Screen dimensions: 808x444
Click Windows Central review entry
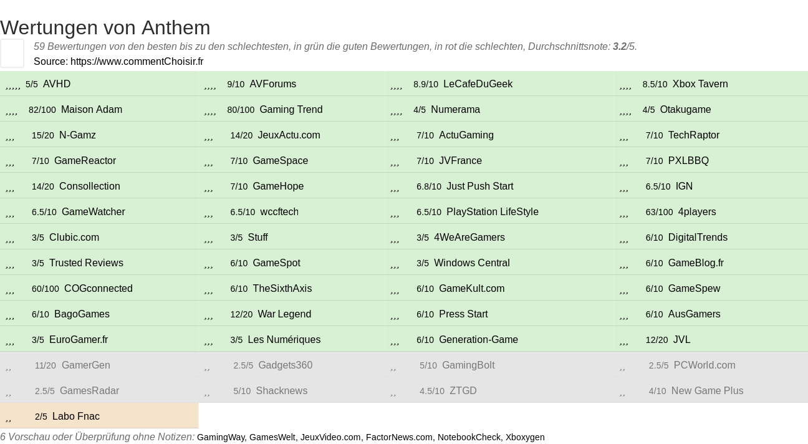coord(472,263)
